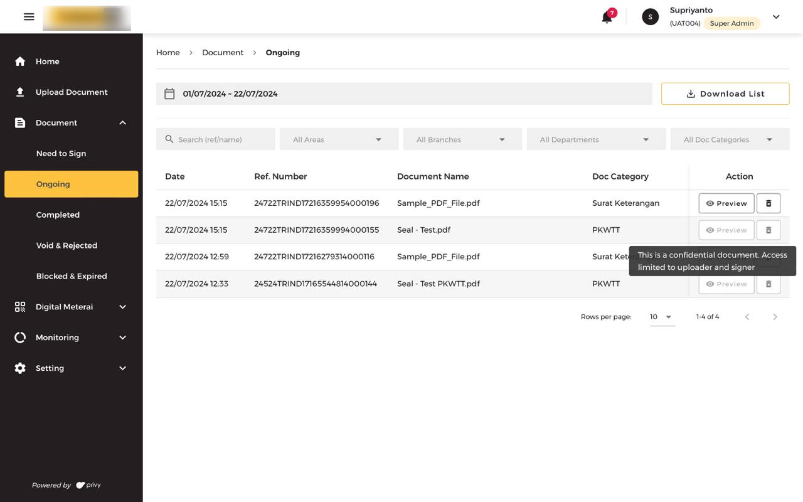Click Preview for Seal - Test PKWTT.pdf
This screenshot has width=803, height=502.
pyautogui.click(x=726, y=284)
